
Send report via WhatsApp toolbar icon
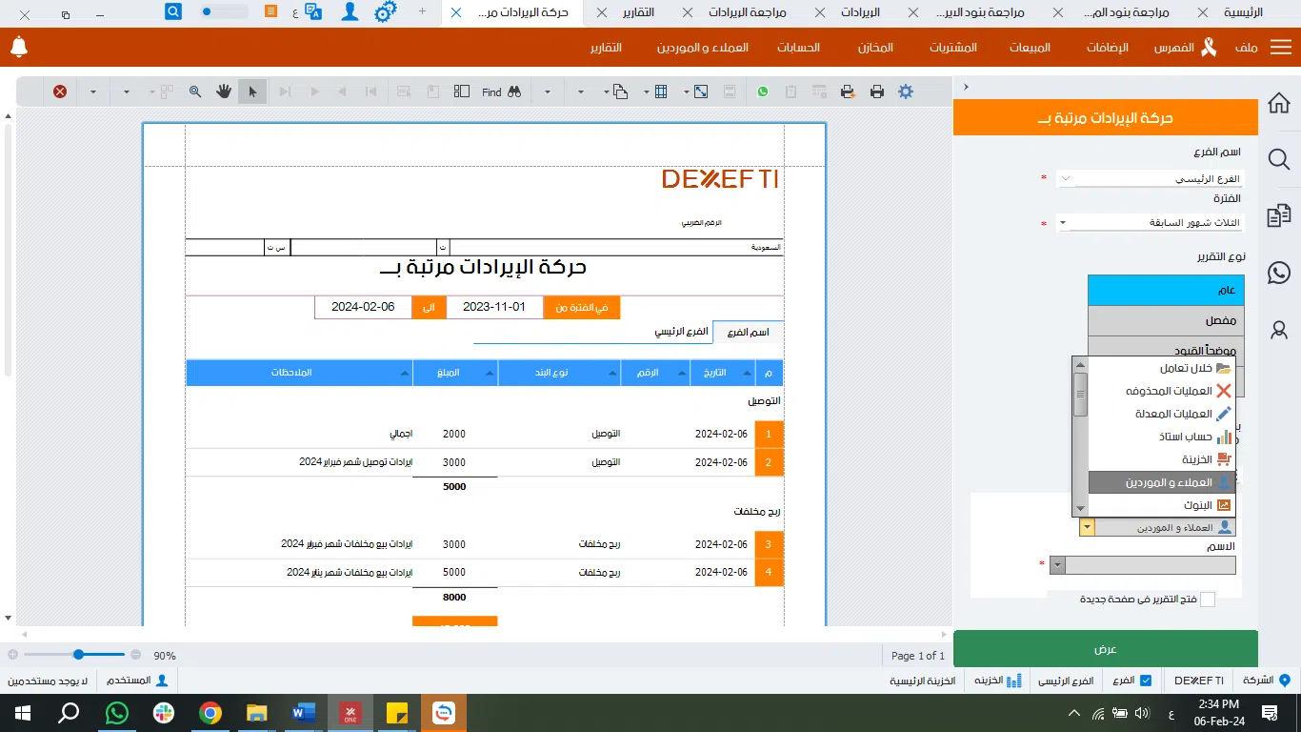pyautogui.click(x=762, y=92)
